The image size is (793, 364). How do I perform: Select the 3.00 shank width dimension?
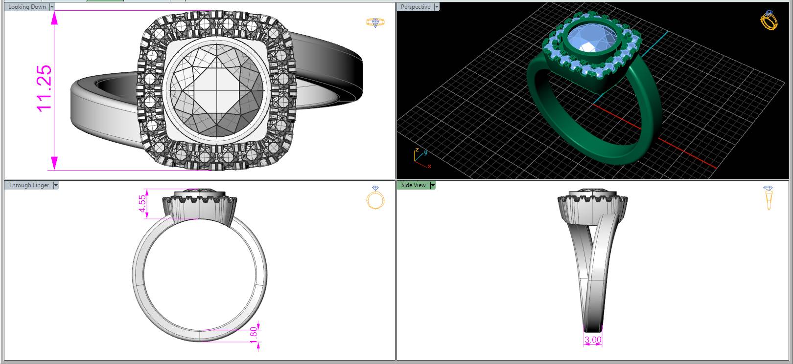pyautogui.click(x=593, y=340)
